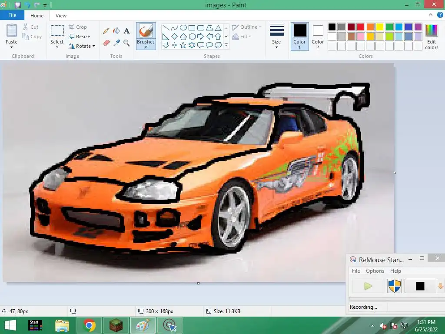Open the Size thickness dropdown

tap(276, 37)
